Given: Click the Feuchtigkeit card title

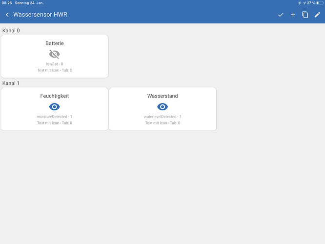Looking at the screenshot, I should click(55, 96).
